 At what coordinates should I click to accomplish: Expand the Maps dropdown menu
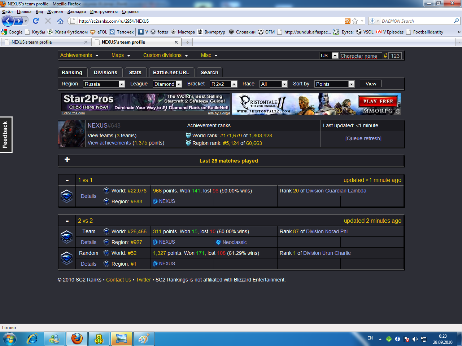pyautogui.click(x=121, y=55)
